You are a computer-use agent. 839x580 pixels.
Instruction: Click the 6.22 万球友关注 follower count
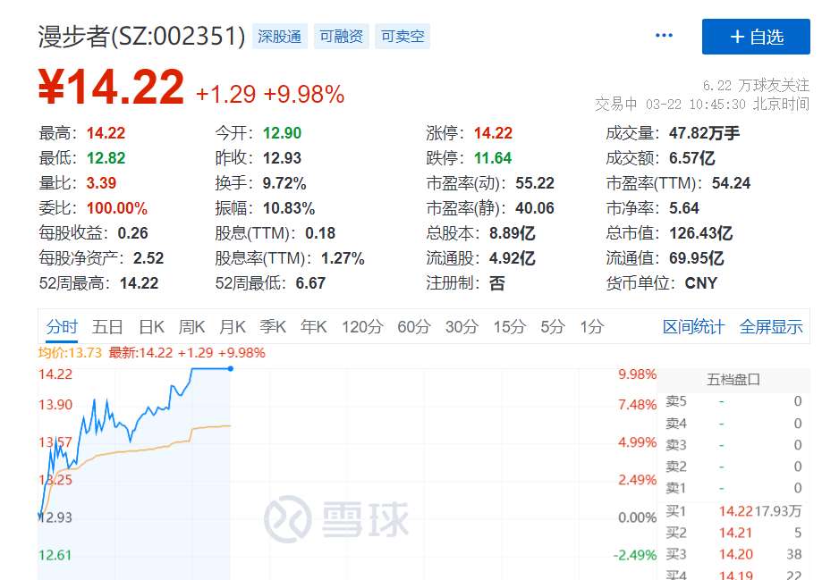[756, 86]
